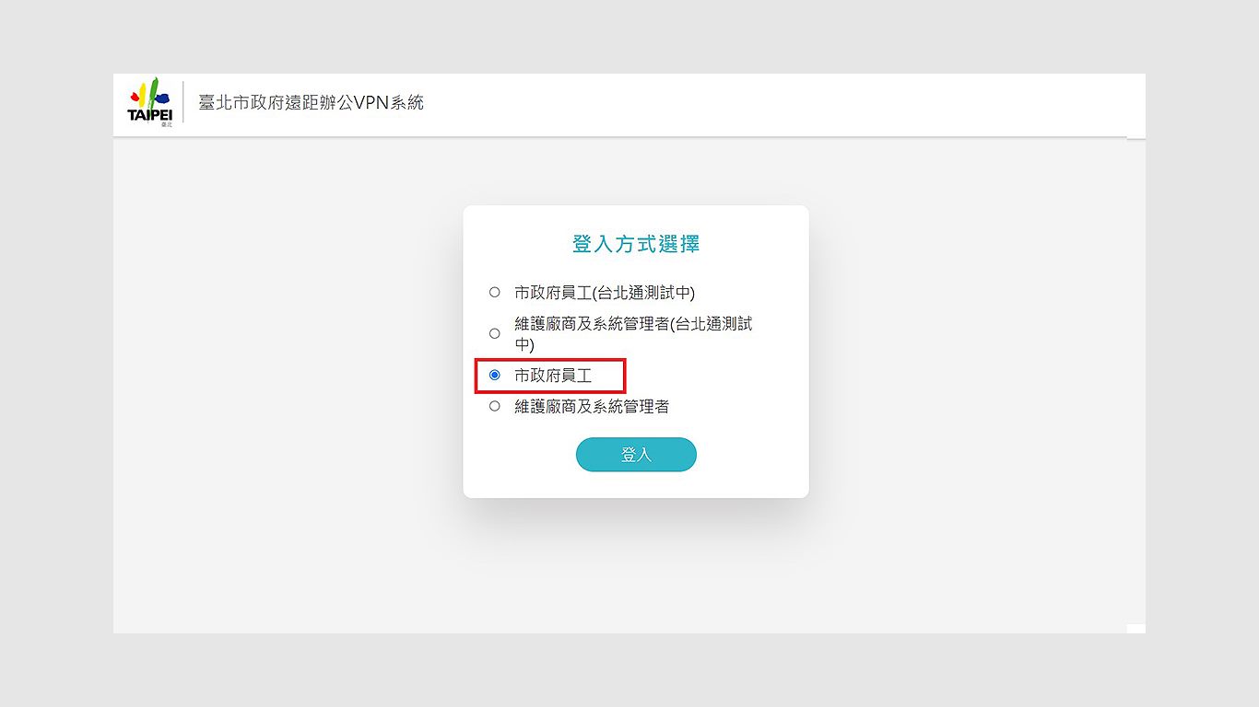This screenshot has height=707, width=1259.
Task: Click the selected 市政府員工 radio circle
Action: [494, 375]
